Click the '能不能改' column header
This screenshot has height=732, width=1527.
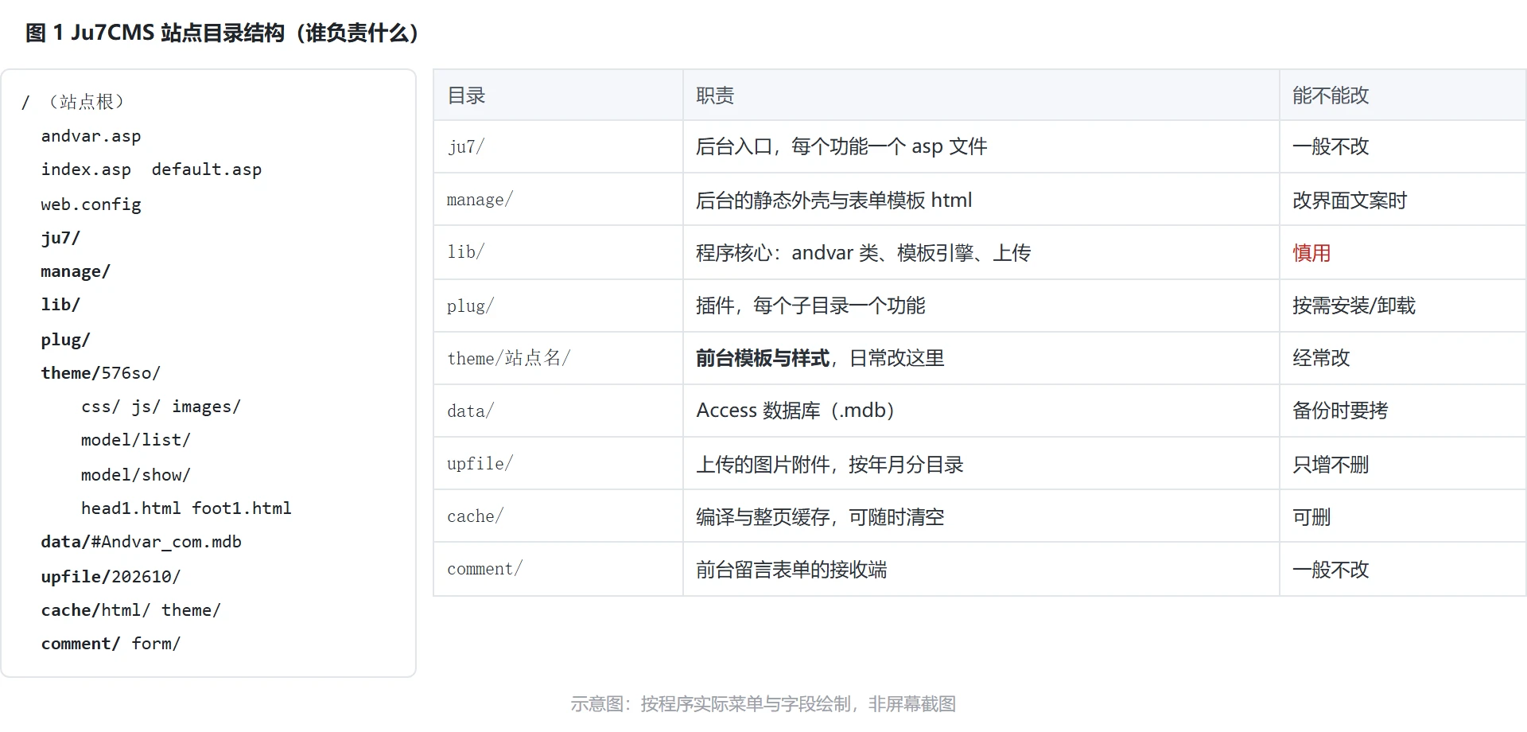click(1403, 95)
